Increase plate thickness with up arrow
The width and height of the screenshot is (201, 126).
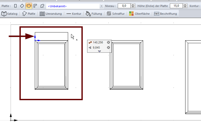click(x=185, y=5)
